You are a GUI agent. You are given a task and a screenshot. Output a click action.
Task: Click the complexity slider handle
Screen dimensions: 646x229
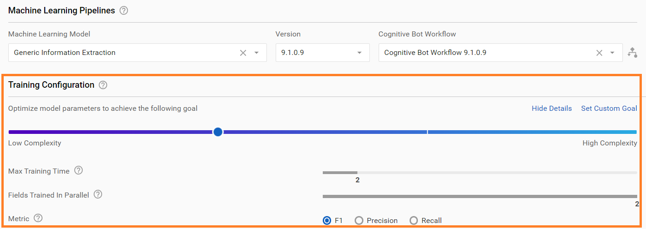[x=218, y=132]
